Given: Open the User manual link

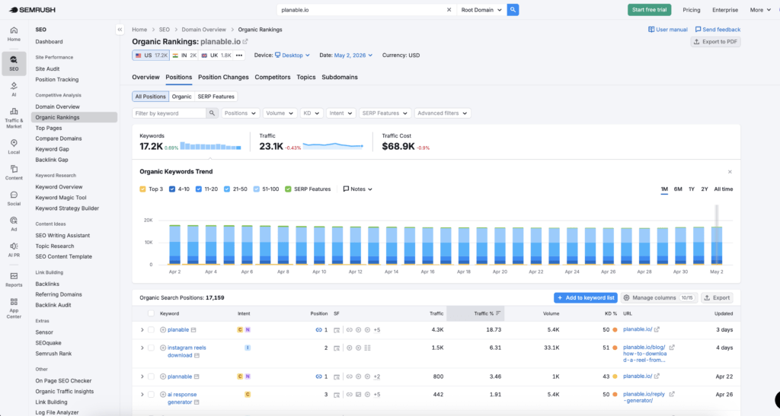Looking at the screenshot, I should [x=667, y=30].
